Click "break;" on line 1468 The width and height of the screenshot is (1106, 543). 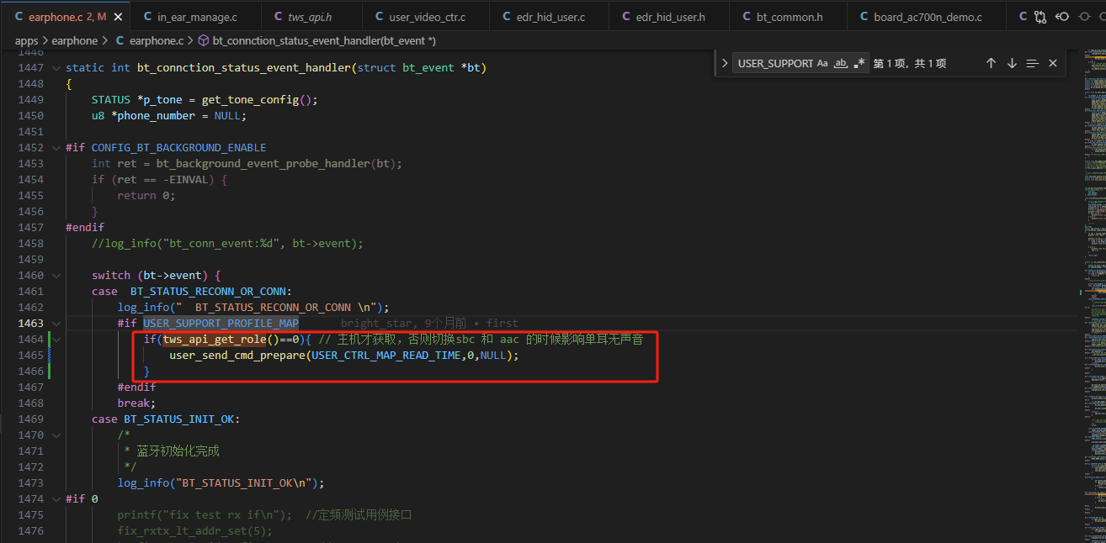[x=136, y=403]
